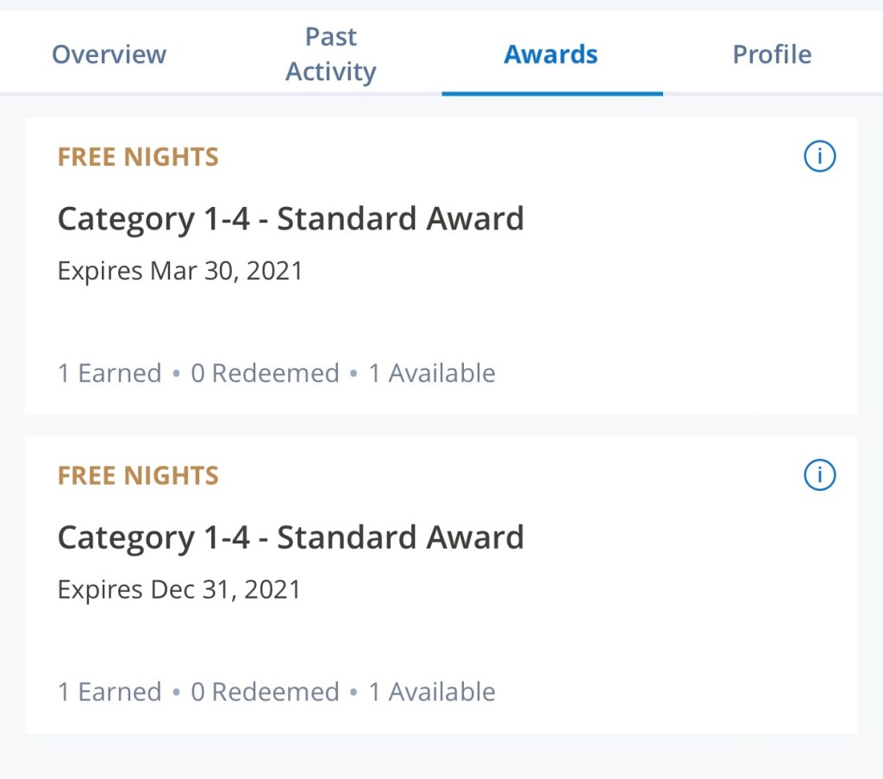Select the Awards tab
Screen dimensions: 883x779
[x=551, y=54]
